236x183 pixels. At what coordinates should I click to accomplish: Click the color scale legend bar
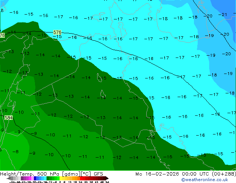(57, 178)
